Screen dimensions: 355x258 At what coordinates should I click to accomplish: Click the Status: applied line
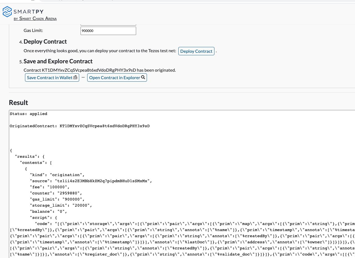(28, 114)
